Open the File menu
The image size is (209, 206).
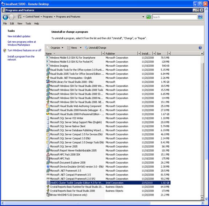5,24
